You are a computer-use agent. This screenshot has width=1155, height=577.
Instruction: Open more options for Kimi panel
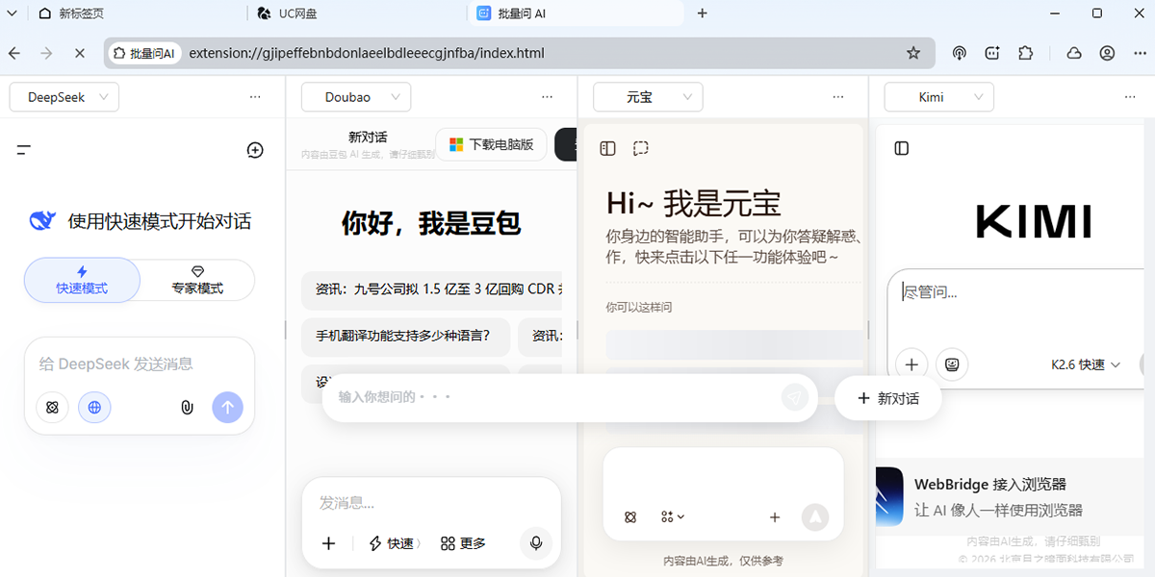1130,97
